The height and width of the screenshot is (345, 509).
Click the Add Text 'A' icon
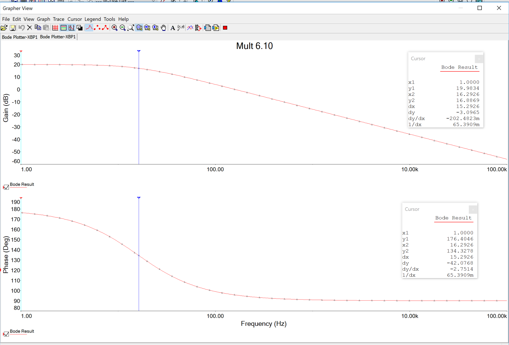pyautogui.click(x=173, y=28)
